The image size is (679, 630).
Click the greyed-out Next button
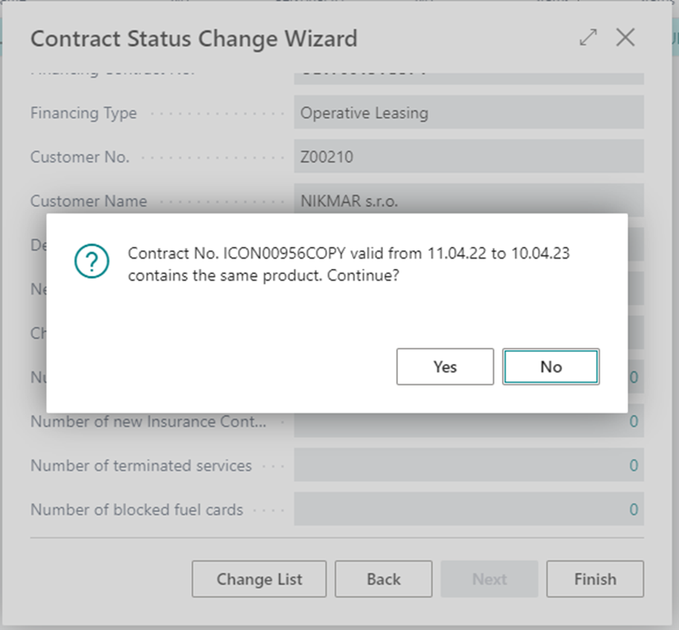tap(489, 579)
